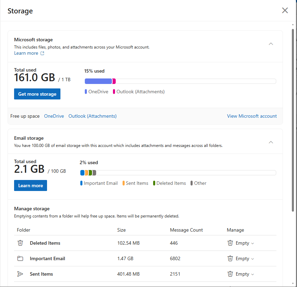Open Empty dropdown arrow for Important Email

252,259
